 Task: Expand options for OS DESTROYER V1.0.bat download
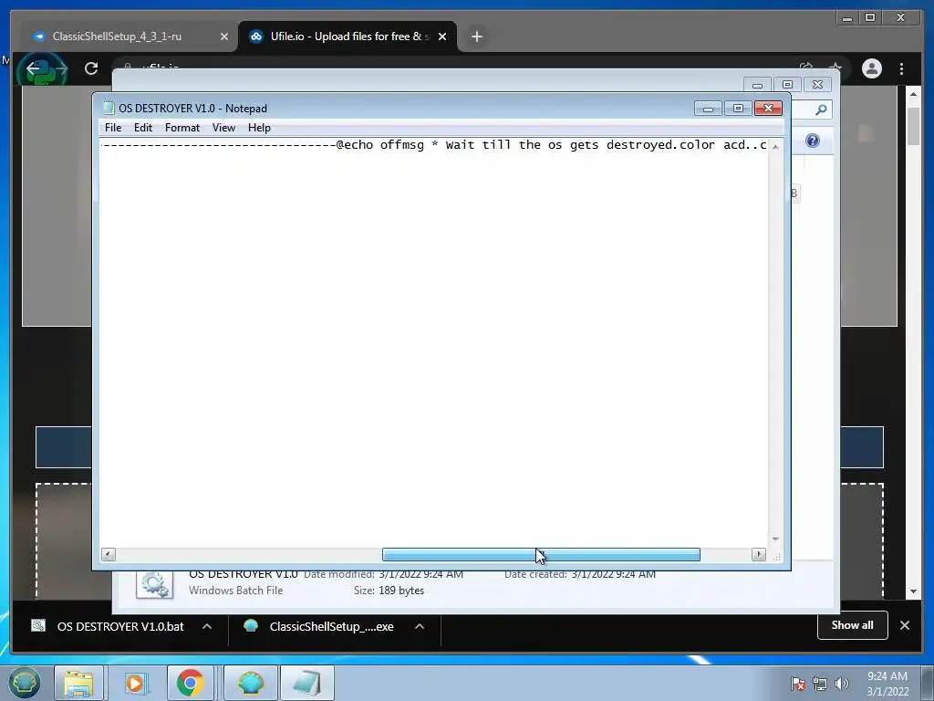coord(207,626)
